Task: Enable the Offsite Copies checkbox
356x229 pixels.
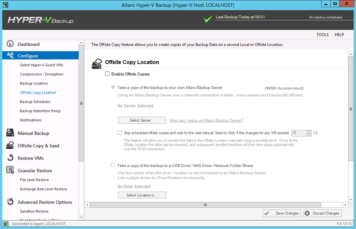Action: (x=107, y=74)
